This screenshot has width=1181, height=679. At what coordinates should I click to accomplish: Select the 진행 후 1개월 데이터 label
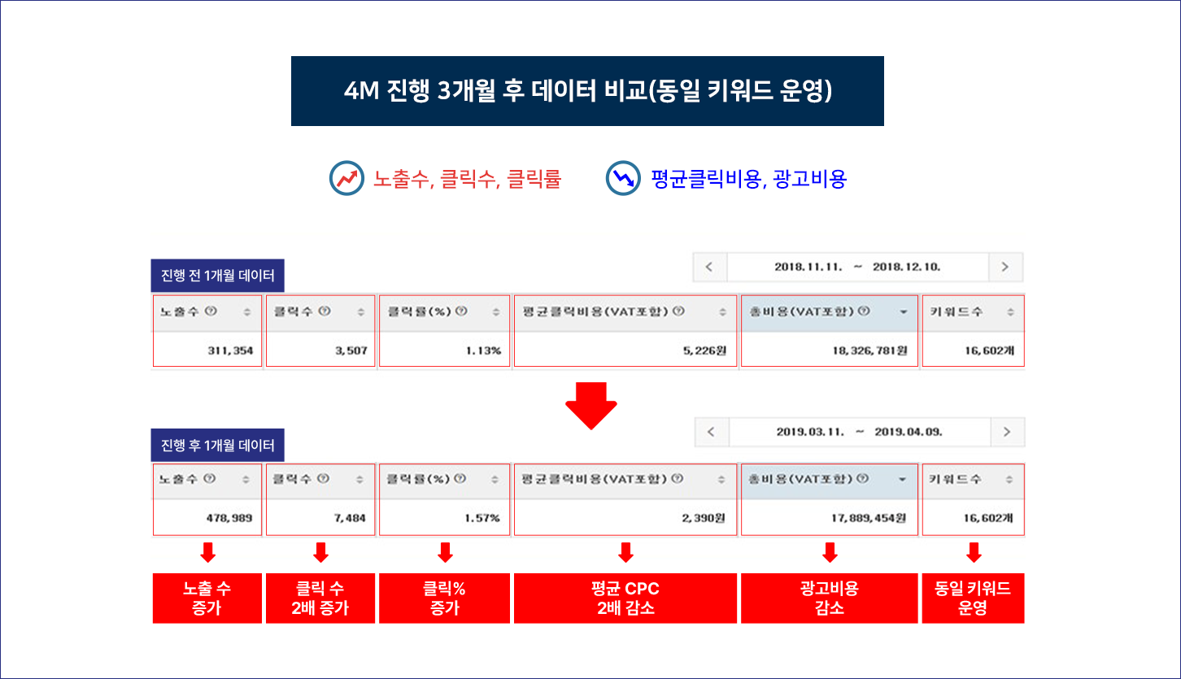pyautogui.click(x=217, y=445)
